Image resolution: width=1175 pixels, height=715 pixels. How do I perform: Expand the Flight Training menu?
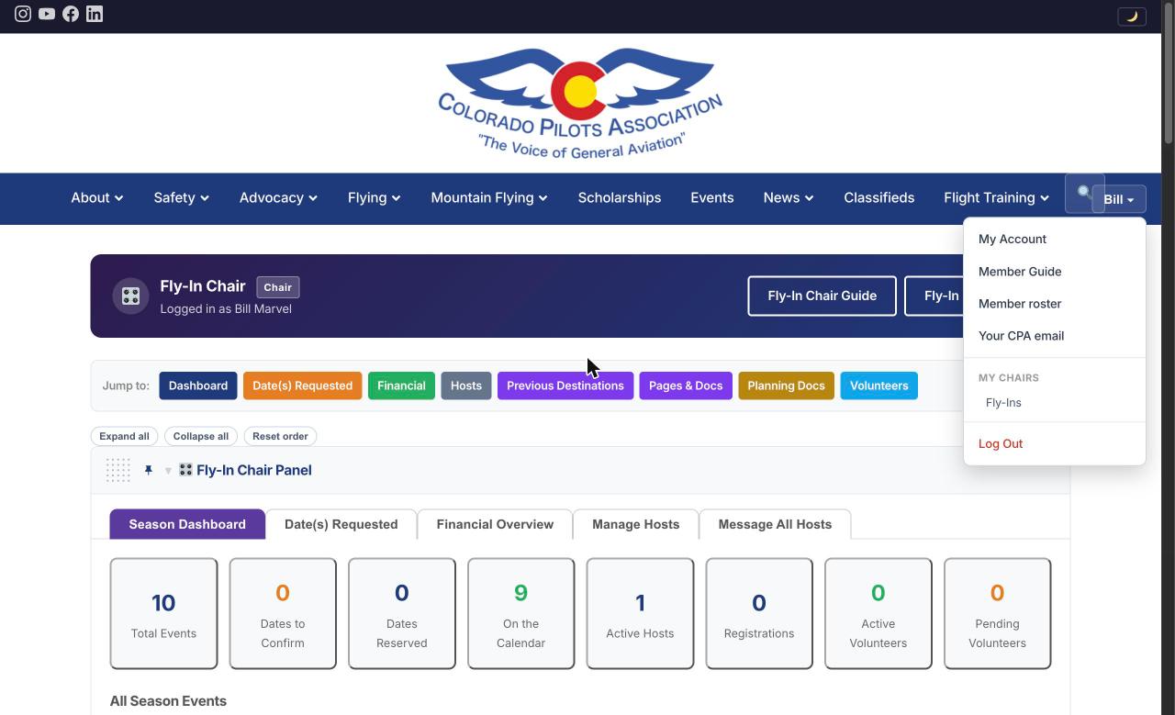pos(996,197)
